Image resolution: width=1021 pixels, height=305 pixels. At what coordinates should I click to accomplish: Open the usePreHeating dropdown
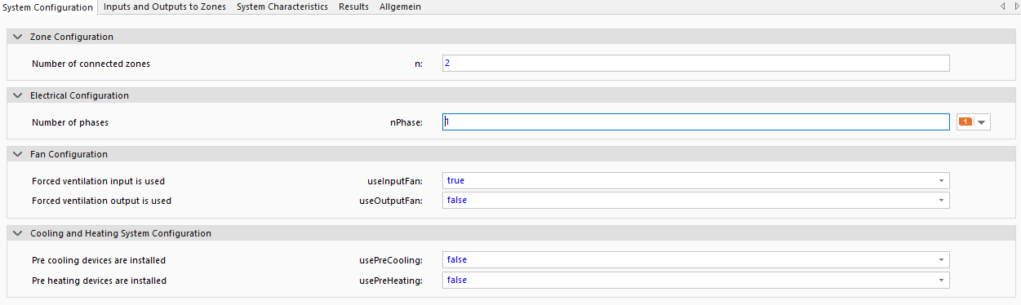(x=696, y=280)
